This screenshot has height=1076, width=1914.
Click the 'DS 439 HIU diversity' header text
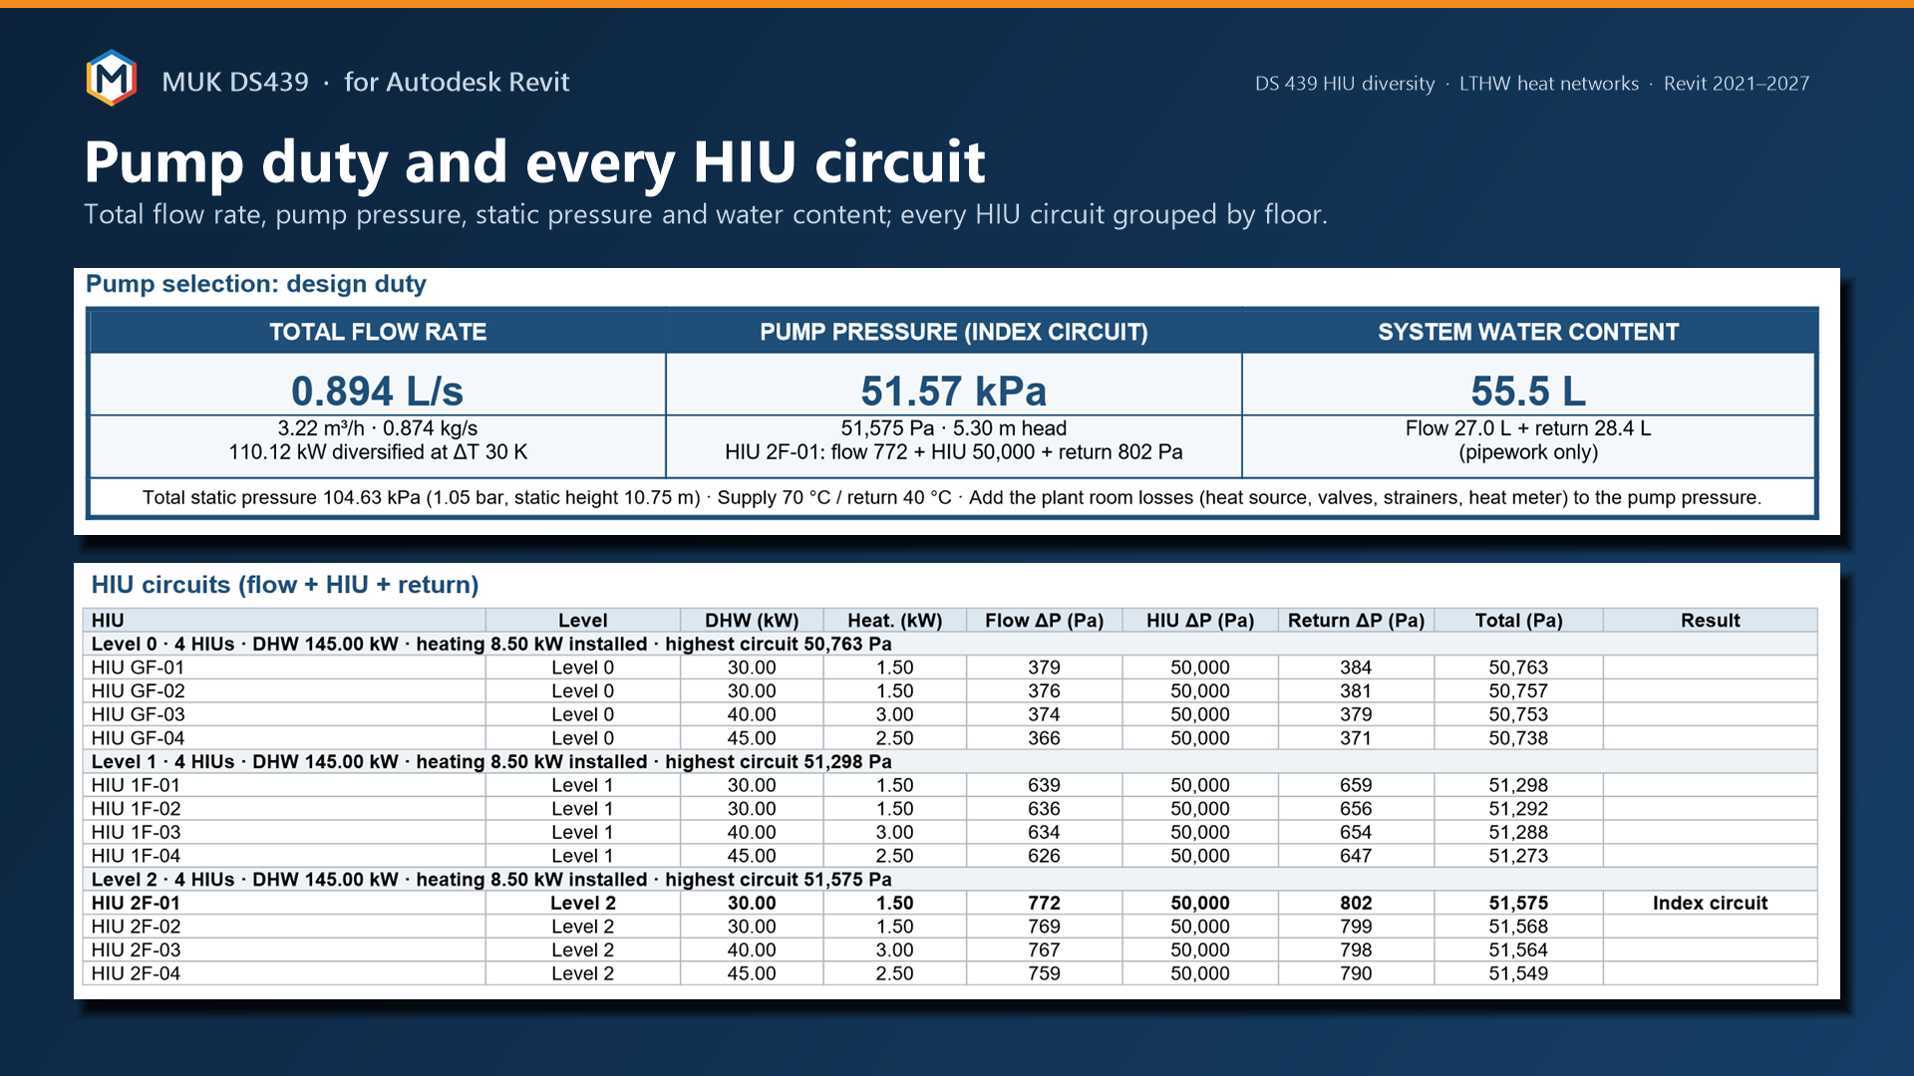[x=1345, y=84]
